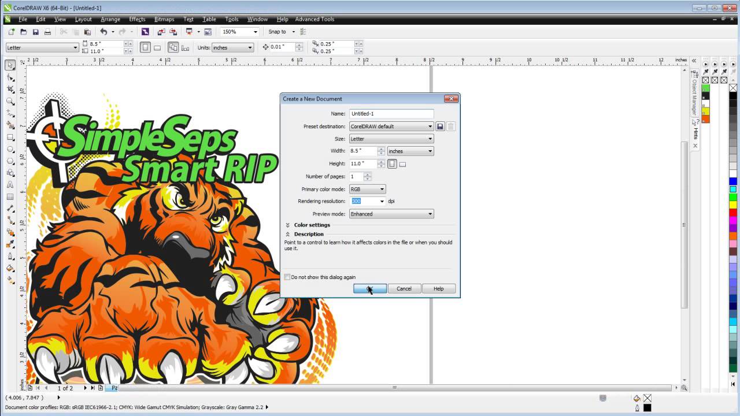Choose portrait orientation in the dialog
This screenshot has height=416, width=740.
point(392,164)
